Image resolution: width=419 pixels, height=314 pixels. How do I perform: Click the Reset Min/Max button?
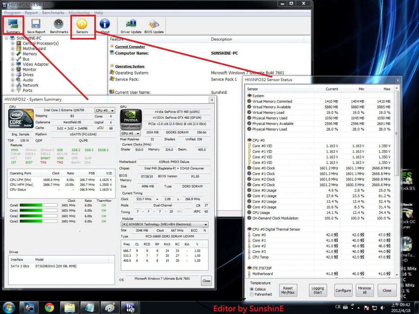pos(288,290)
